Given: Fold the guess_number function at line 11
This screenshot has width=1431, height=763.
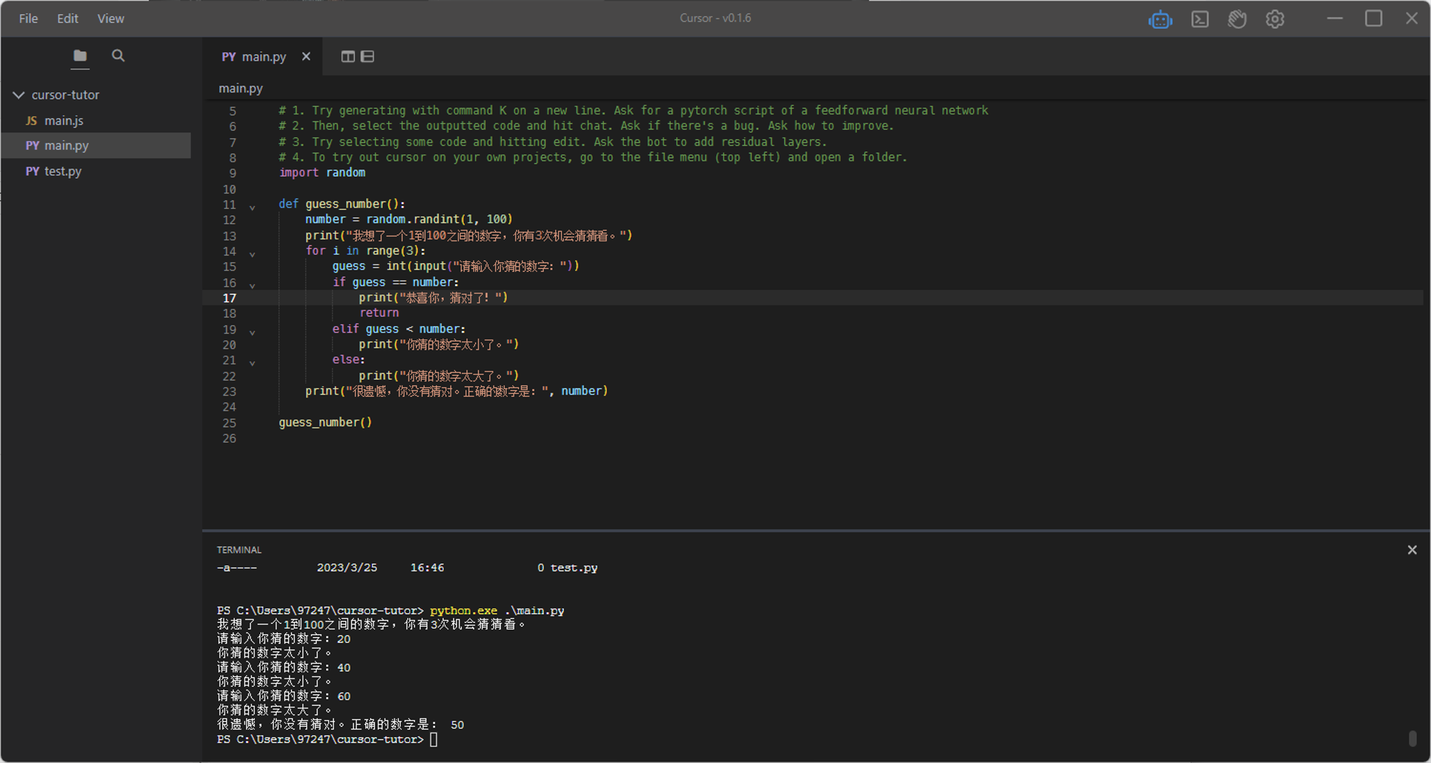Looking at the screenshot, I should click(x=252, y=207).
